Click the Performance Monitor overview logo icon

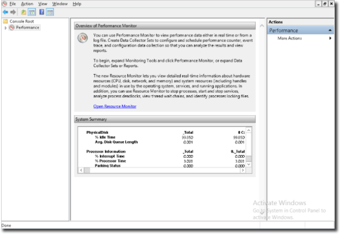[83, 38]
